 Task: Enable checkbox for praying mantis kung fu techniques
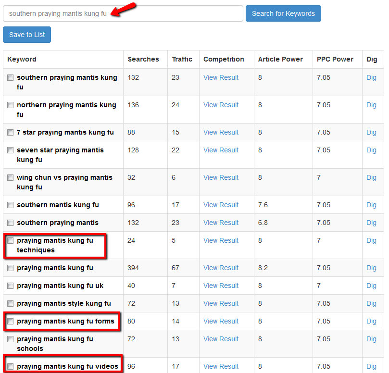[11, 241]
